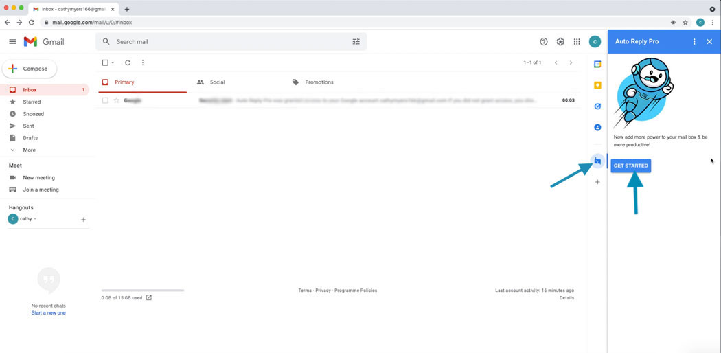Go back in the browser

coord(8,22)
